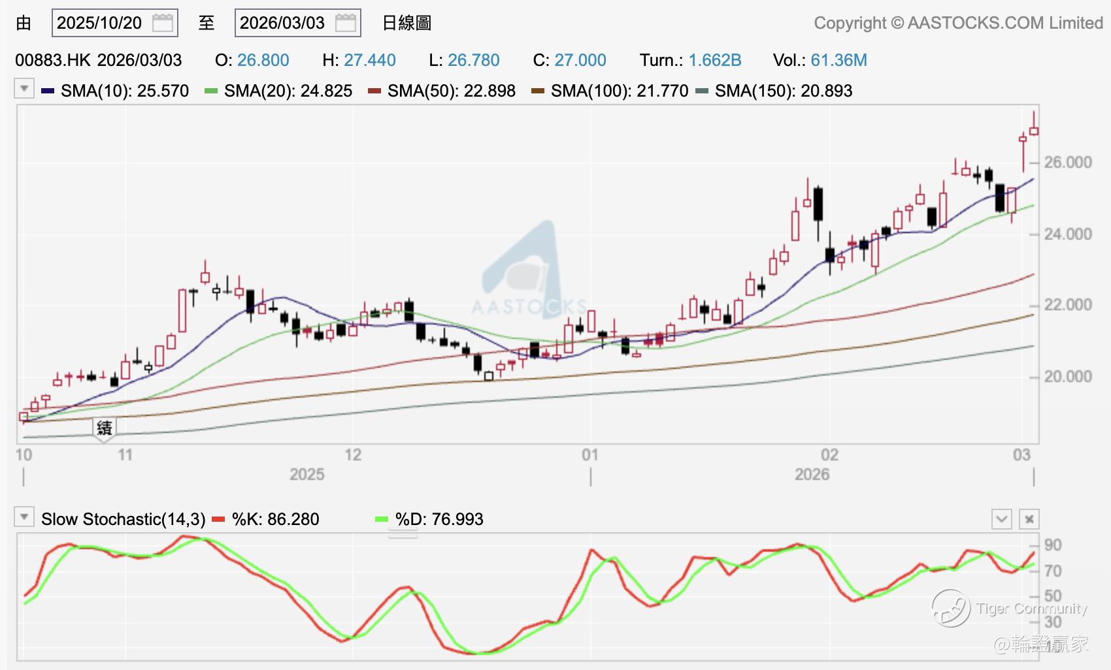Collapse the stochastic panel with the chevron button
Viewport: 1111px width, 670px height.
pyautogui.click(x=1001, y=519)
